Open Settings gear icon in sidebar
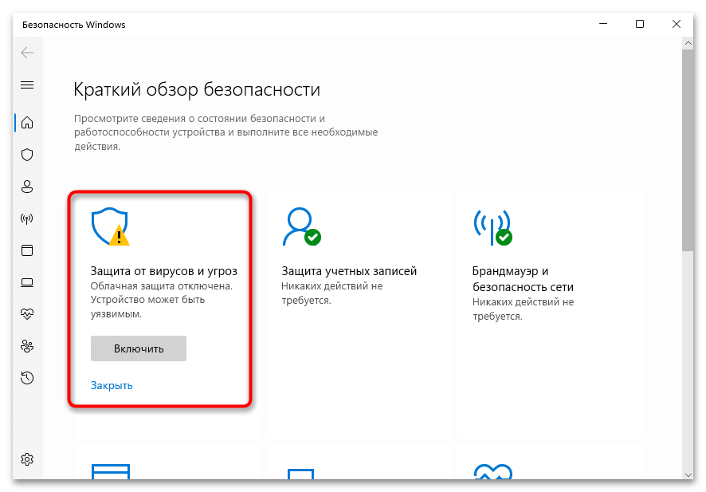This screenshot has width=706, height=492. tap(27, 459)
